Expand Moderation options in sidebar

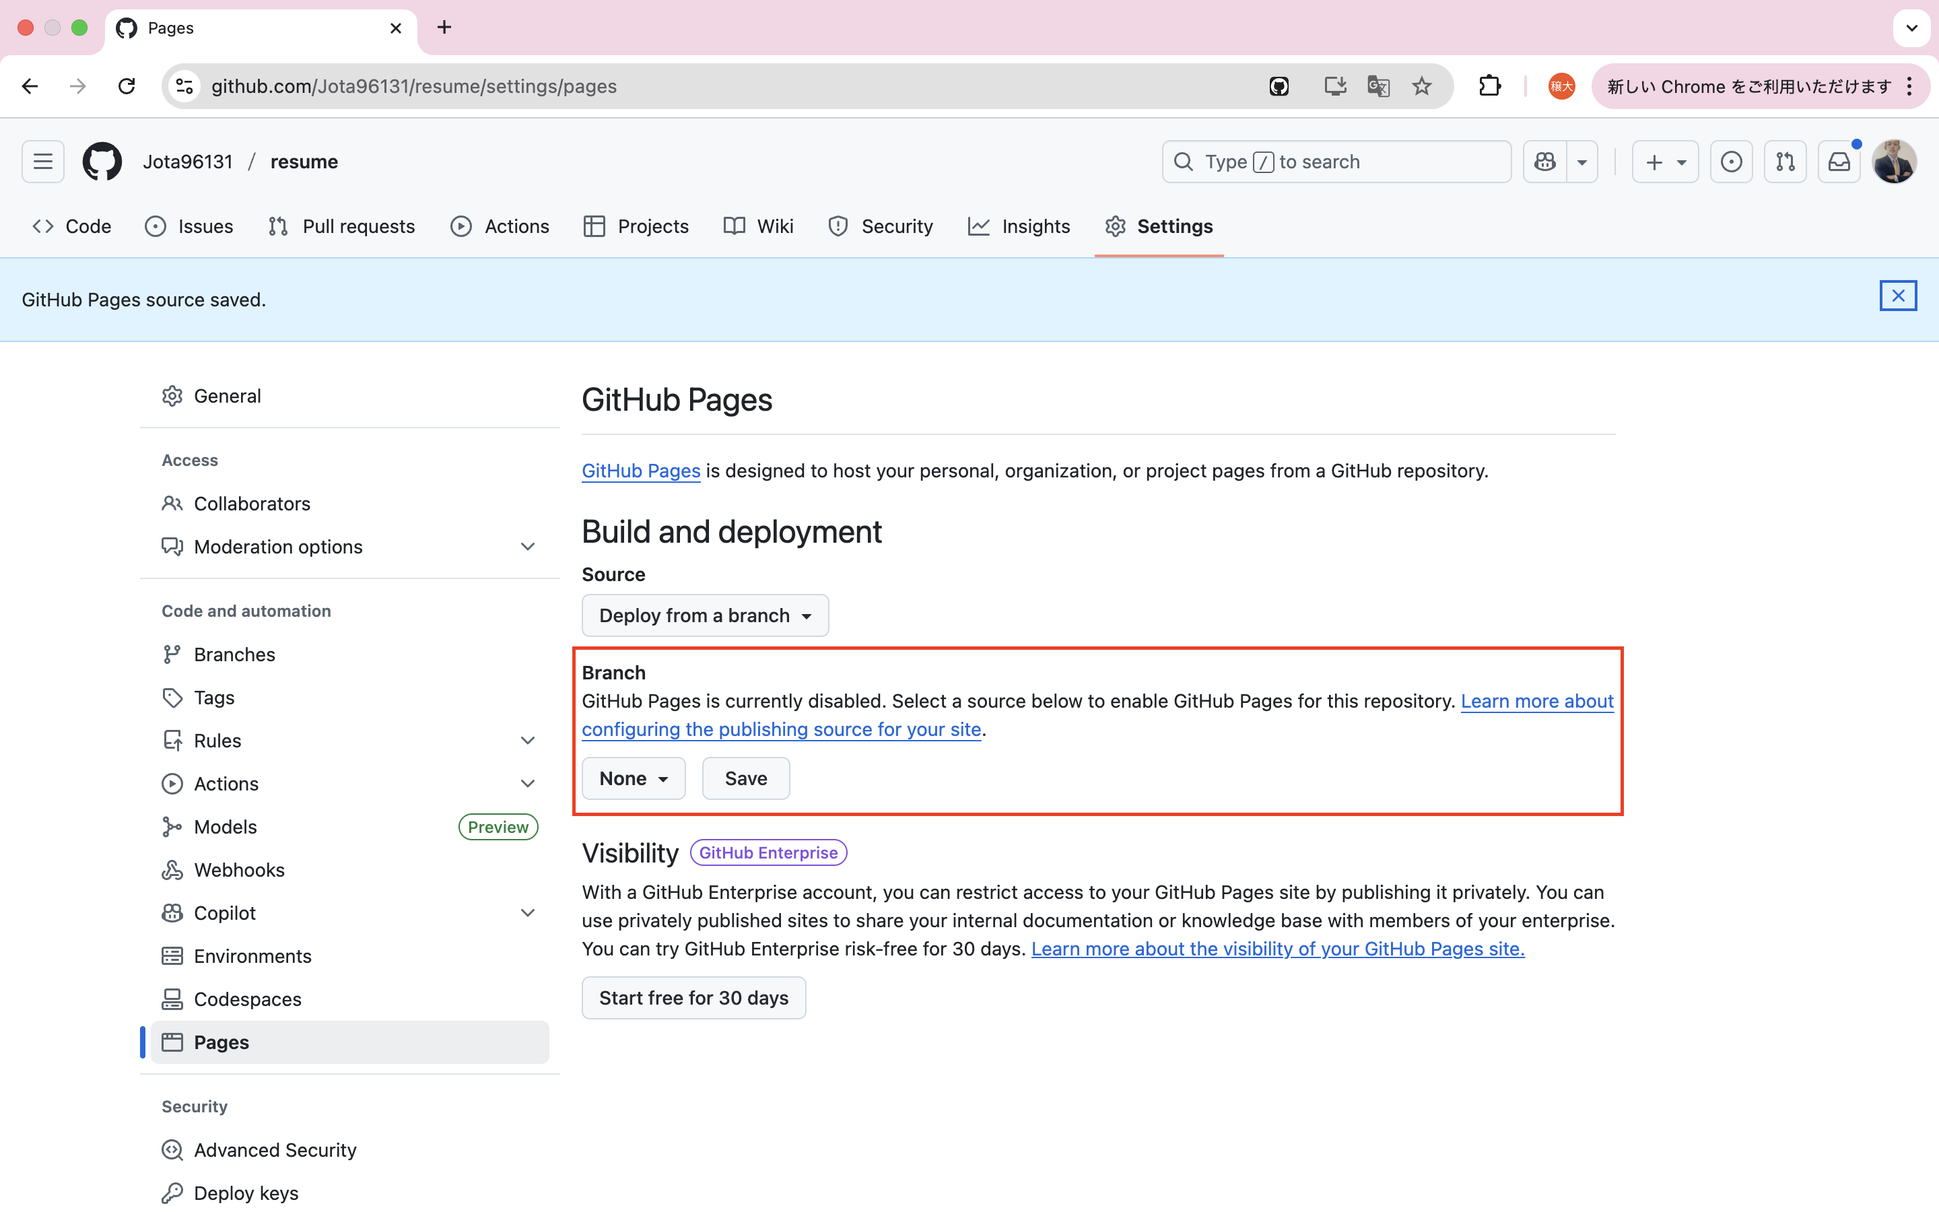point(527,547)
